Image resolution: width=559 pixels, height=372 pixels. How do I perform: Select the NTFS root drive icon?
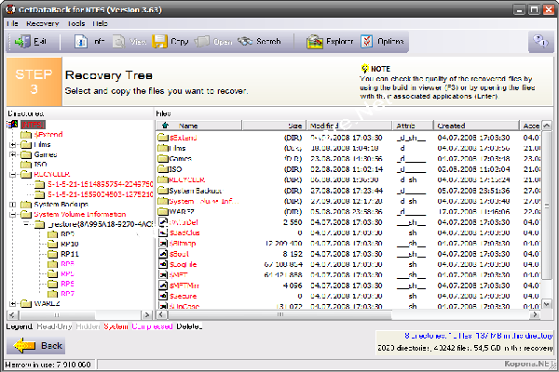(x=12, y=125)
